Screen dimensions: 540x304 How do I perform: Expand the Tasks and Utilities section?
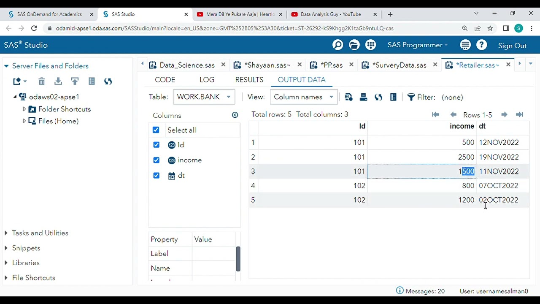[6, 233]
